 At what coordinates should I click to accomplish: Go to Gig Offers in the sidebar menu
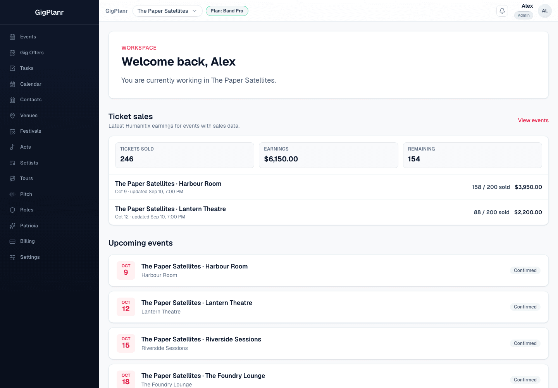pyautogui.click(x=50, y=53)
